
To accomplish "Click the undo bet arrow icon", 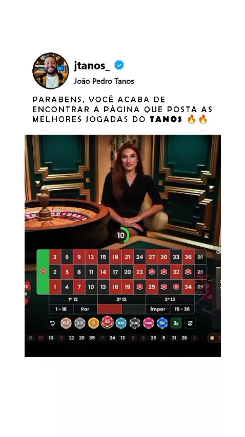I will [x=52, y=323].
